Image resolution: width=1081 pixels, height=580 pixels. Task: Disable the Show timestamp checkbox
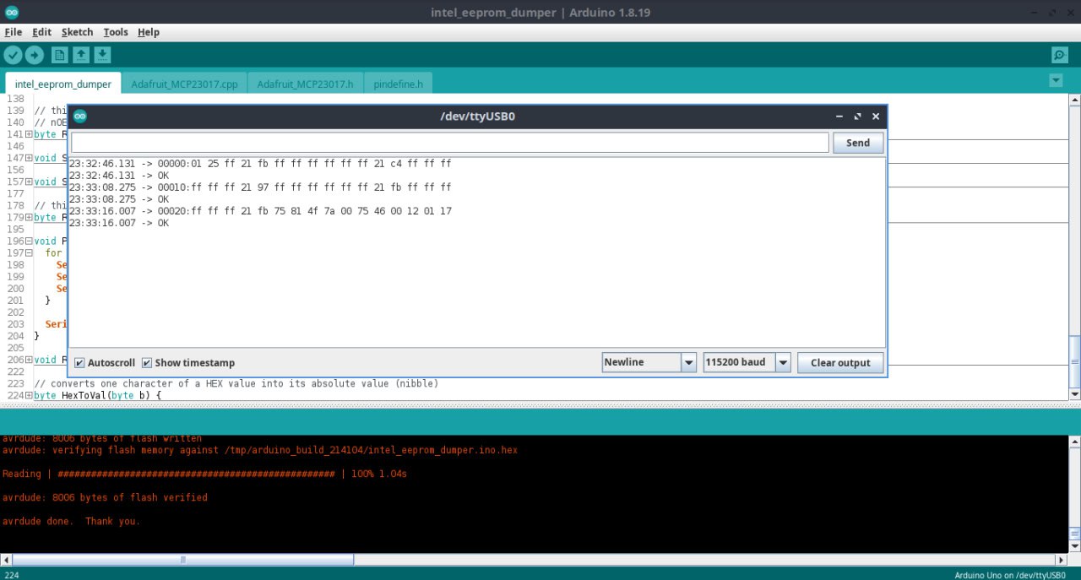click(147, 363)
